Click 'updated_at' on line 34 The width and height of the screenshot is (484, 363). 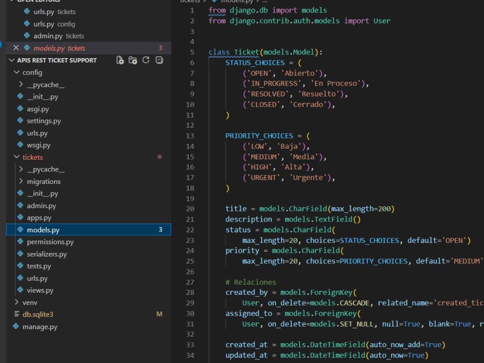246,355
